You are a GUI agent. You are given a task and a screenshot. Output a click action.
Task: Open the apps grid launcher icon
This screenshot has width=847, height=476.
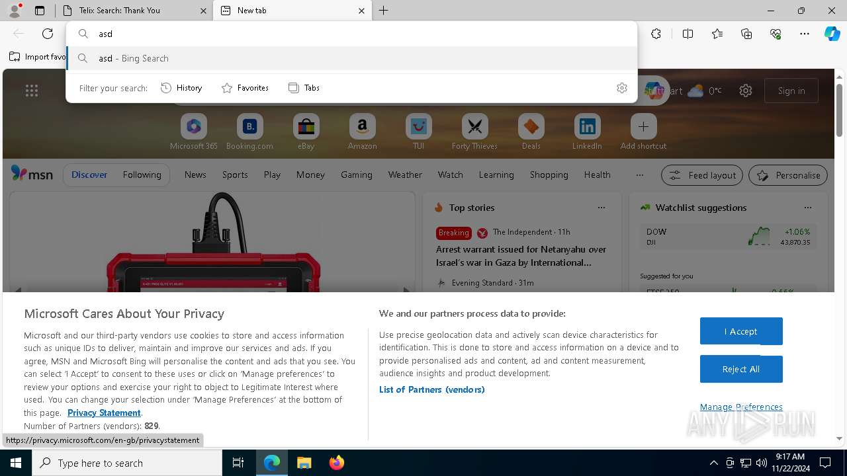pos(32,91)
